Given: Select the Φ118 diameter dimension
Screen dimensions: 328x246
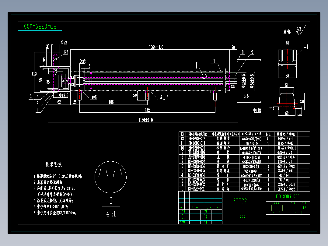Looking at the screenshot, I should (x=257, y=110).
